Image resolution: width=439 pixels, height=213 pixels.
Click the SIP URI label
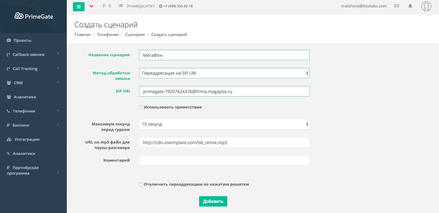coord(123,91)
